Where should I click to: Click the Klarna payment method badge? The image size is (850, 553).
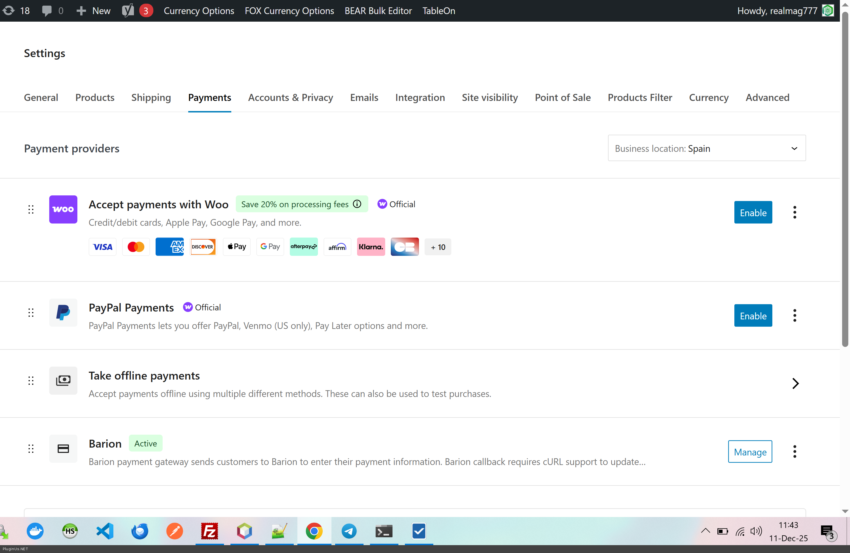[x=371, y=247]
